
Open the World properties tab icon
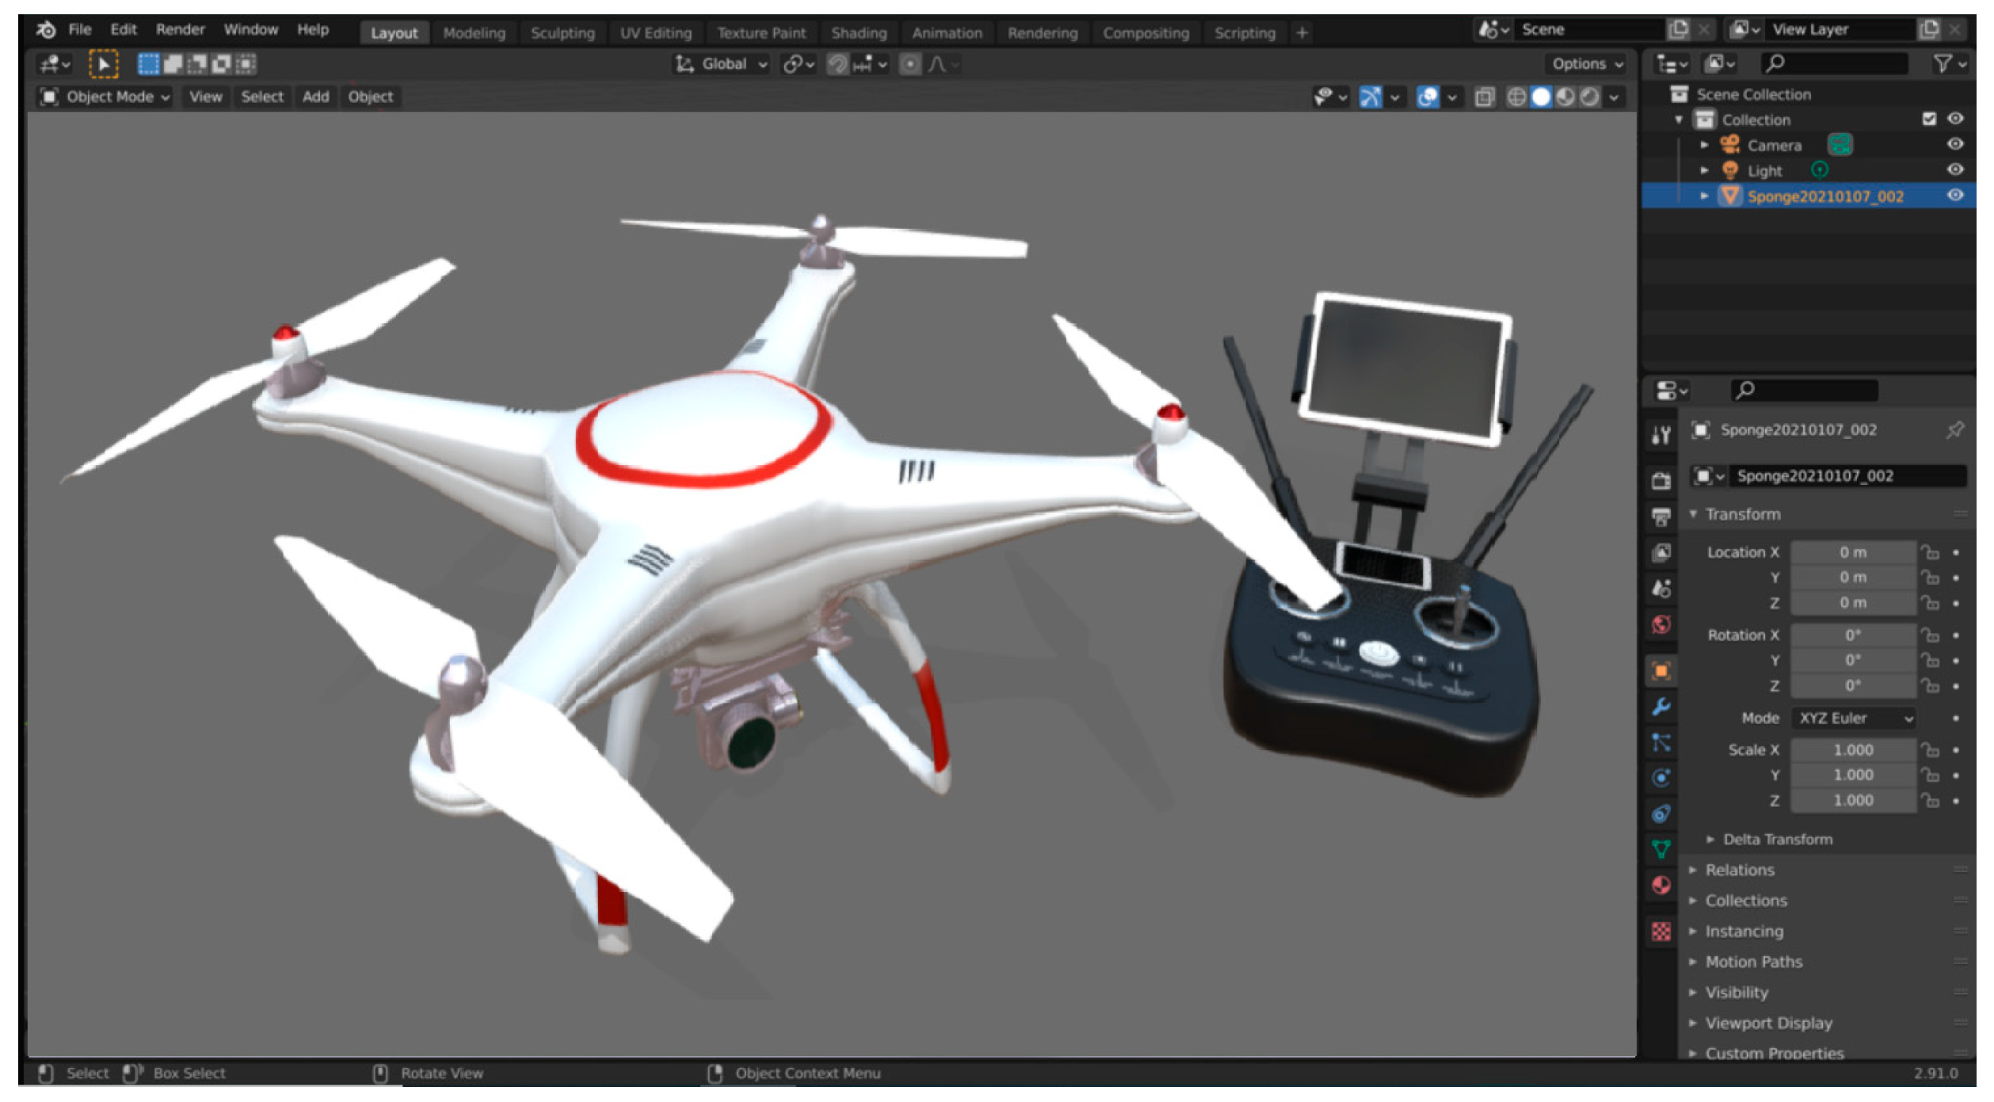[x=1661, y=624]
